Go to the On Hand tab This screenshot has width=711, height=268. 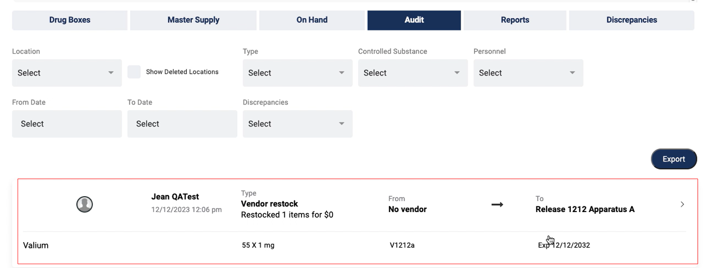coord(312,20)
